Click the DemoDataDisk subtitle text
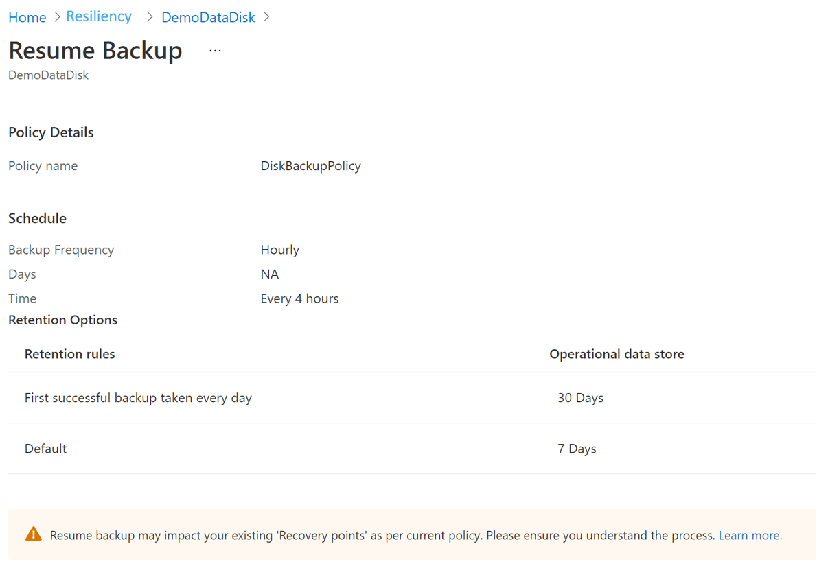This screenshot has width=817, height=568. click(48, 75)
